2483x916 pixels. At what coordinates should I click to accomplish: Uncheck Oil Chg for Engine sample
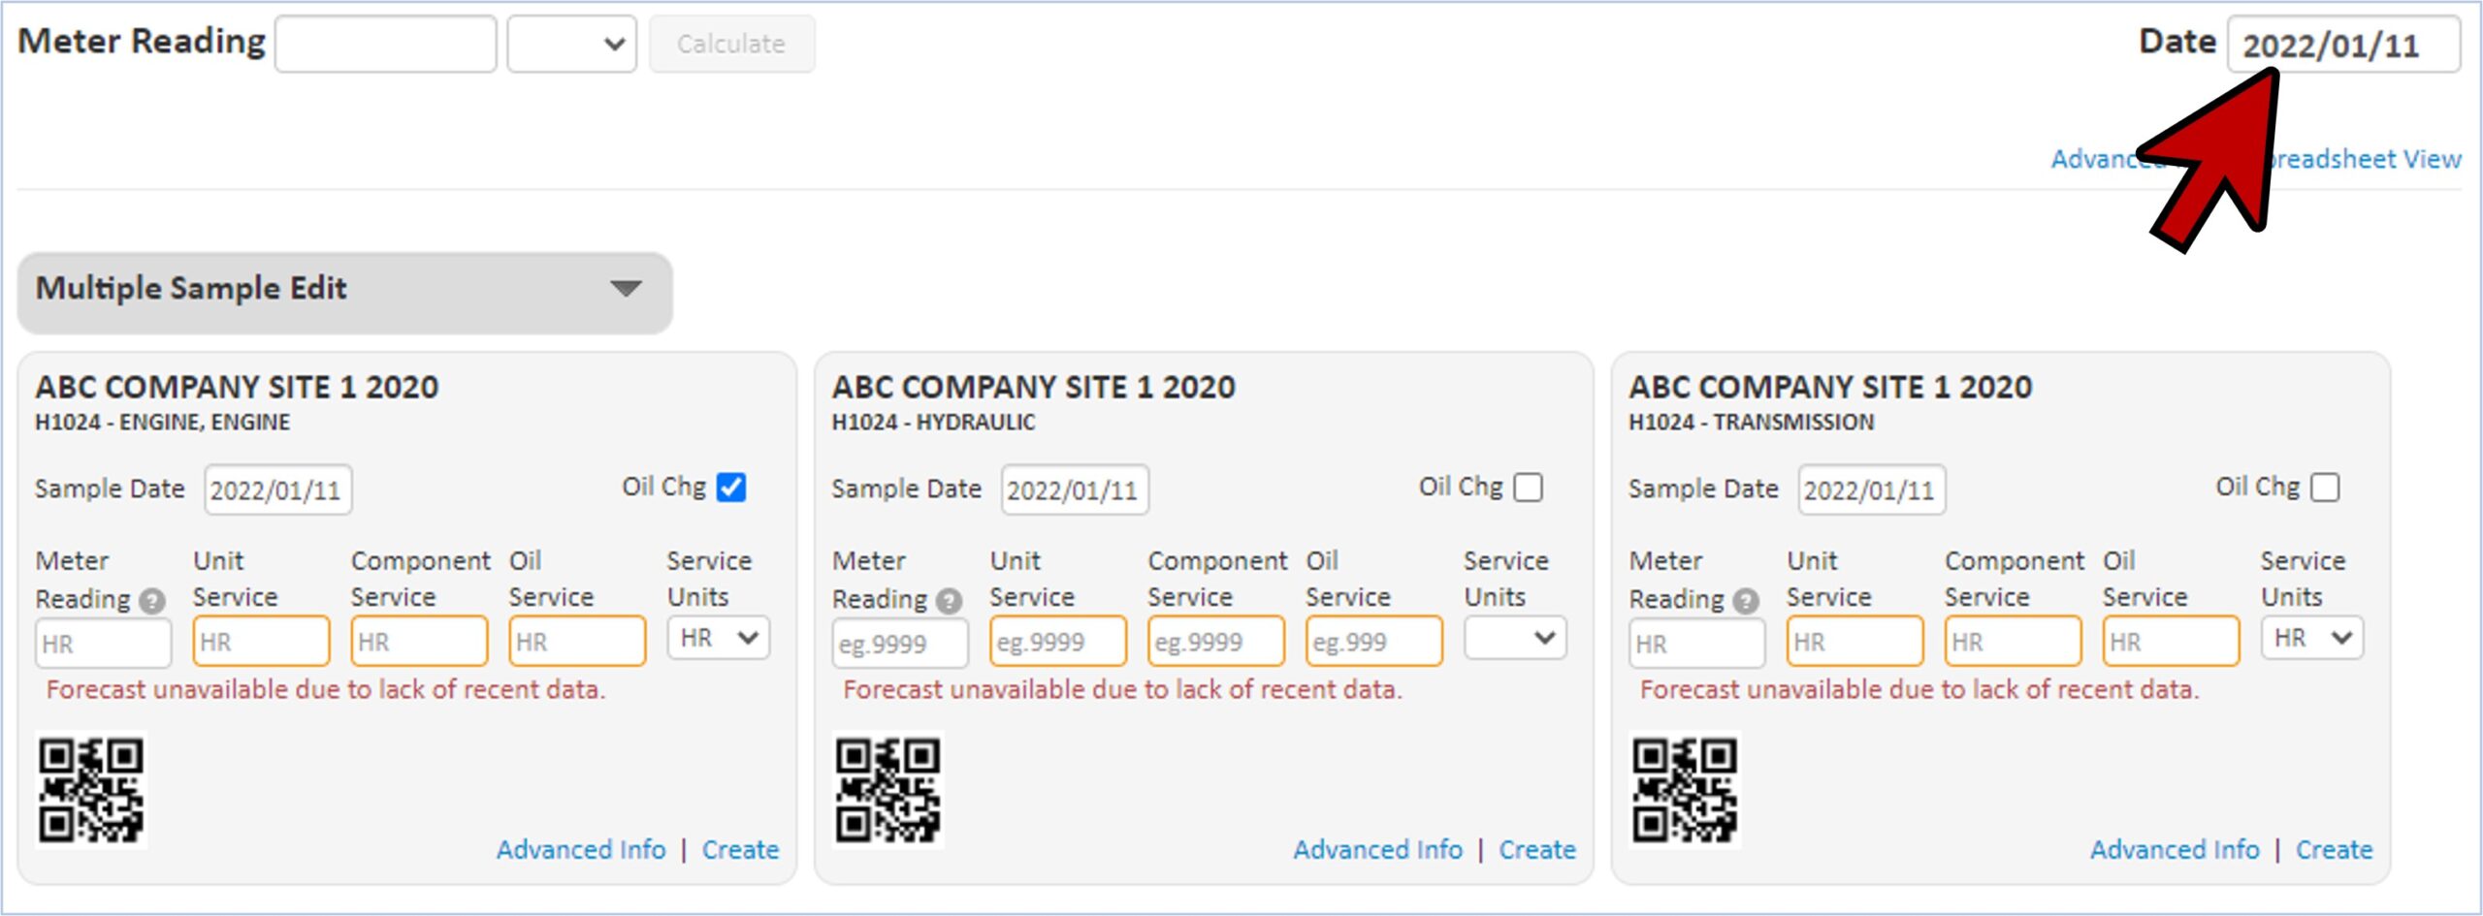tap(731, 488)
